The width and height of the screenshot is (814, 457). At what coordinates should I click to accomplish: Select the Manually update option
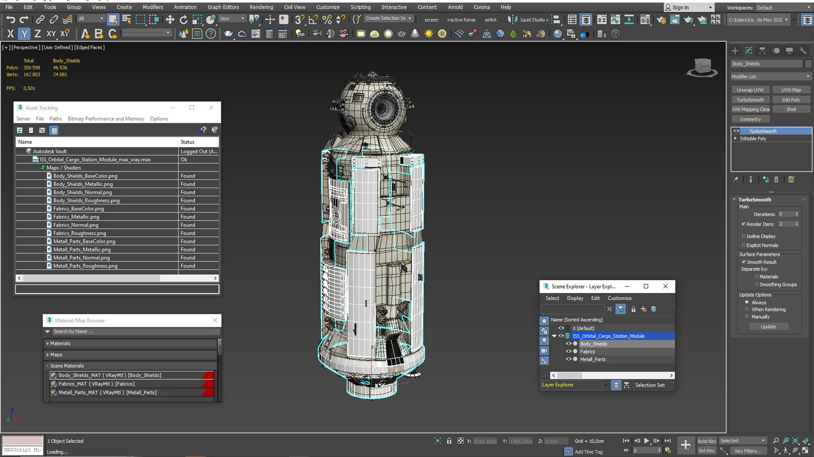point(747,317)
